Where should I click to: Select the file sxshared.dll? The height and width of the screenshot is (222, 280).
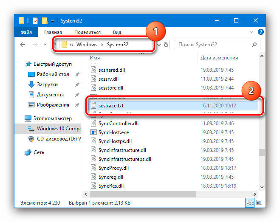click(112, 70)
